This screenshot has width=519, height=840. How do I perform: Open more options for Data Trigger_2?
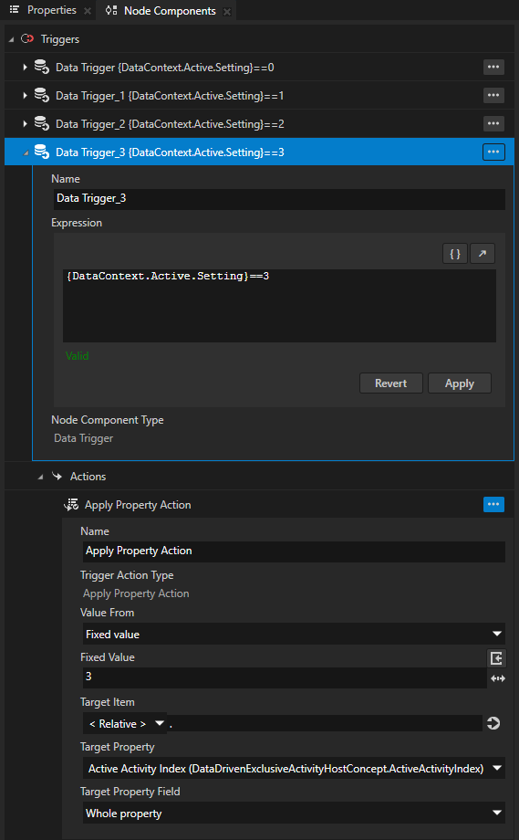coord(493,123)
